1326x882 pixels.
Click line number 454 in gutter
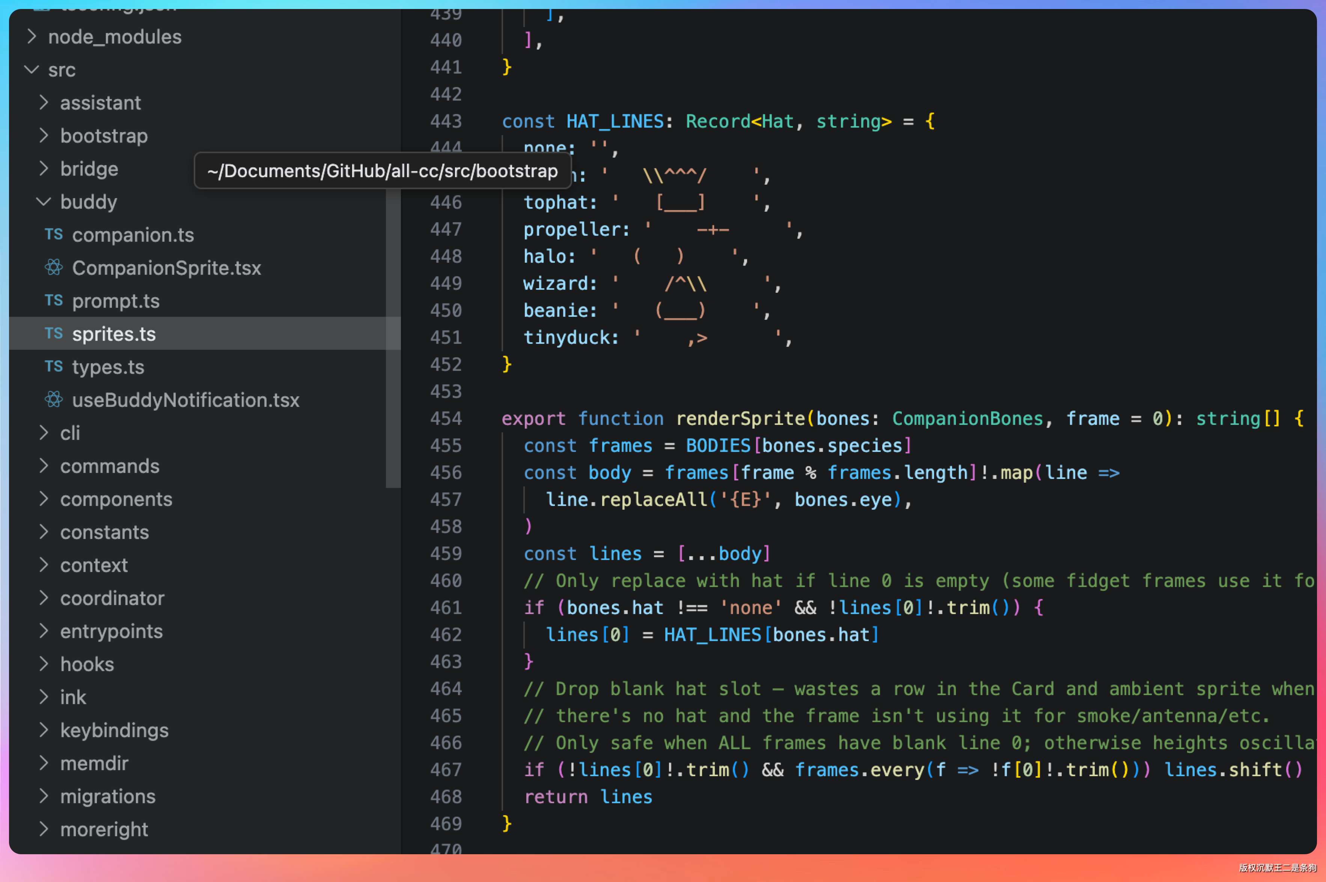446,418
